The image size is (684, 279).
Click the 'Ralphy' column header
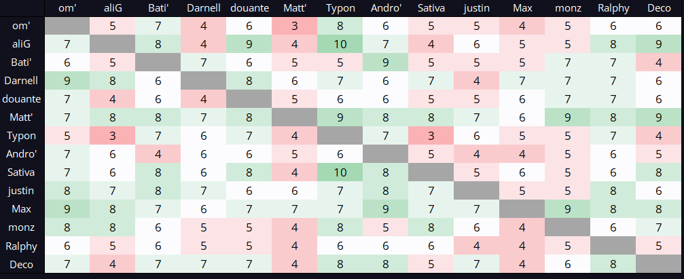coord(613,8)
